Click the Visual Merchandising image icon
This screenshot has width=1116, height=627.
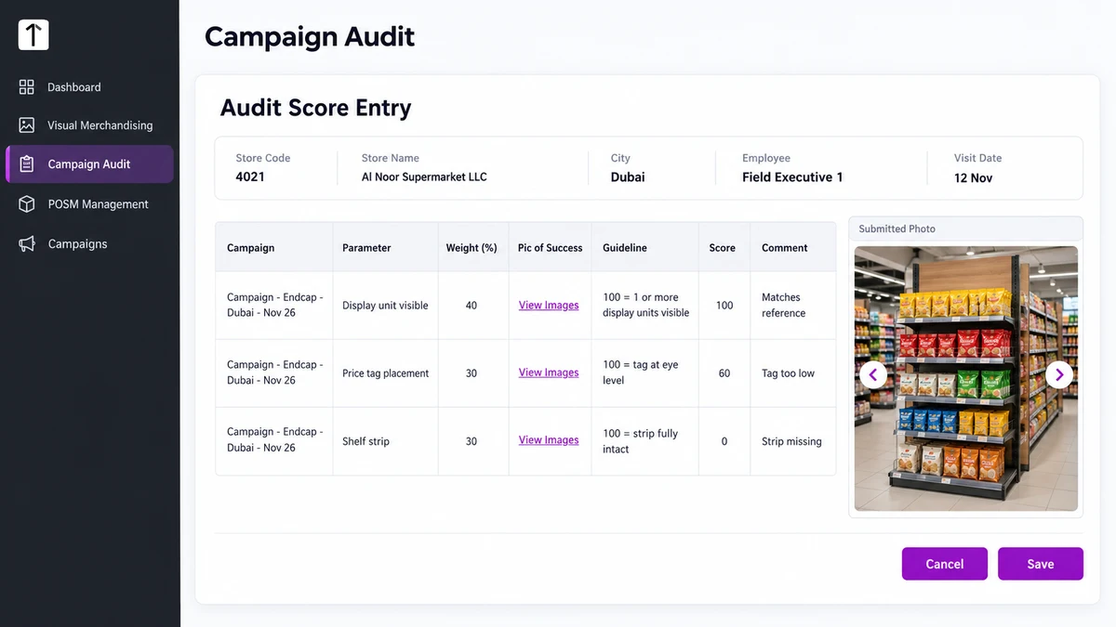pos(27,124)
